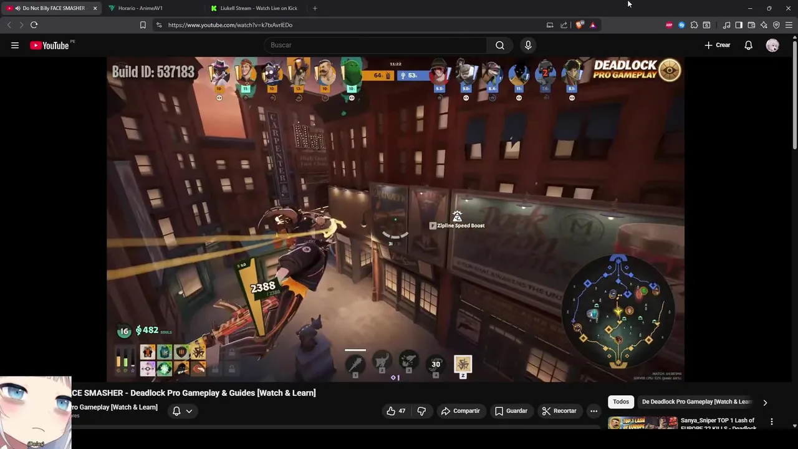
Task: Open the Brave playlist music icon
Action: pyautogui.click(x=726, y=25)
